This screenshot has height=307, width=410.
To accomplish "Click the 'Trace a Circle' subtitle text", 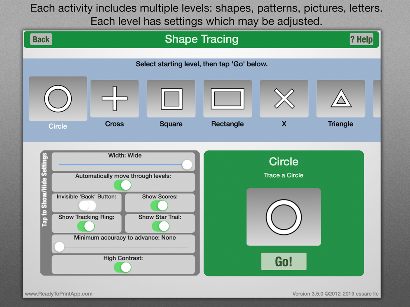I will point(283,175).
